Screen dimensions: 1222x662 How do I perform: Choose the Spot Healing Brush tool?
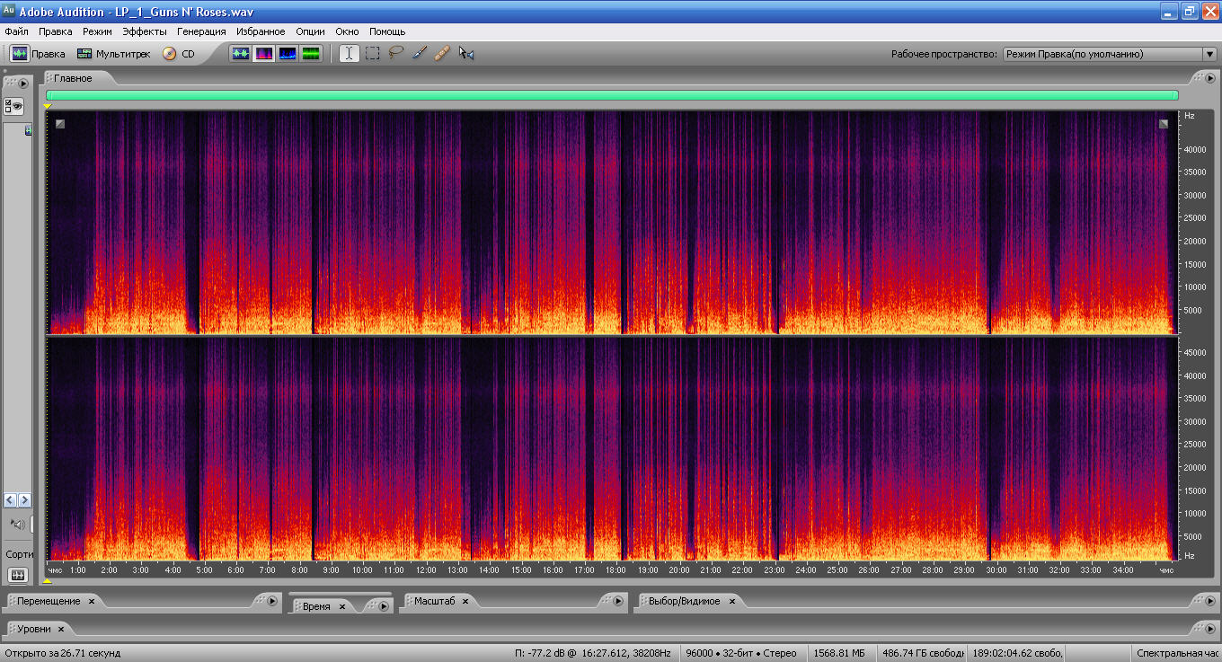tap(442, 54)
